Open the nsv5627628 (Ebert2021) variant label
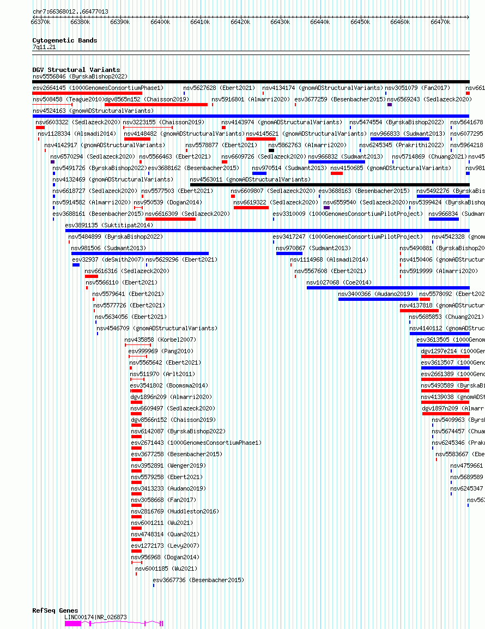Viewport: 485px width, 629px height. click(219, 88)
